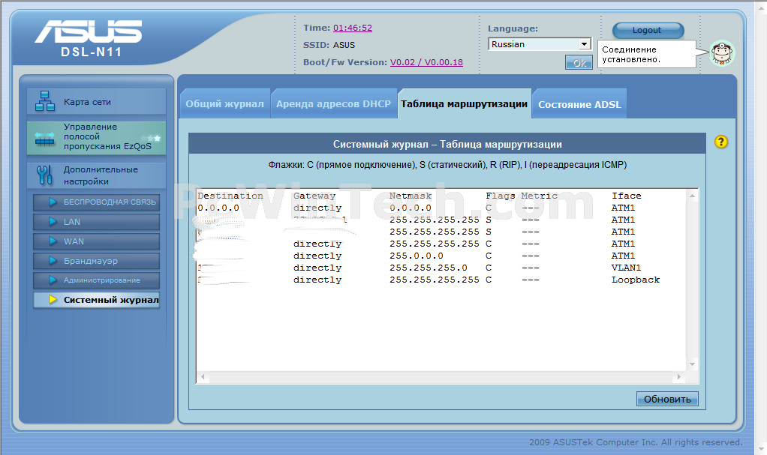
Task: Click the VLAN1 interface entry
Action: click(626, 268)
